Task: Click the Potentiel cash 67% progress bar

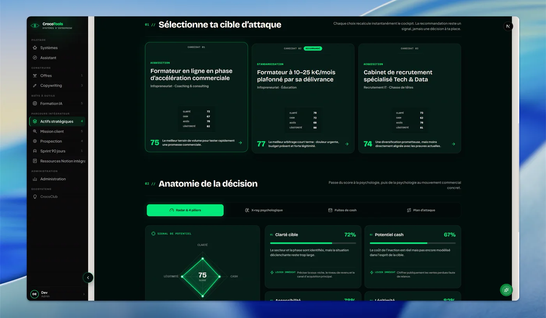Action: click(413, 243)
